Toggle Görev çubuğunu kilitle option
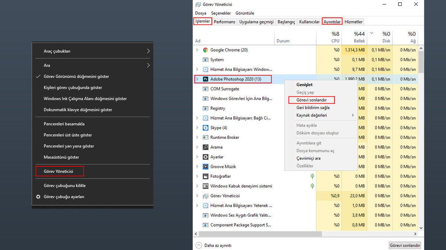Viewport: 446px width, 250px height. [x=65, y=186]
